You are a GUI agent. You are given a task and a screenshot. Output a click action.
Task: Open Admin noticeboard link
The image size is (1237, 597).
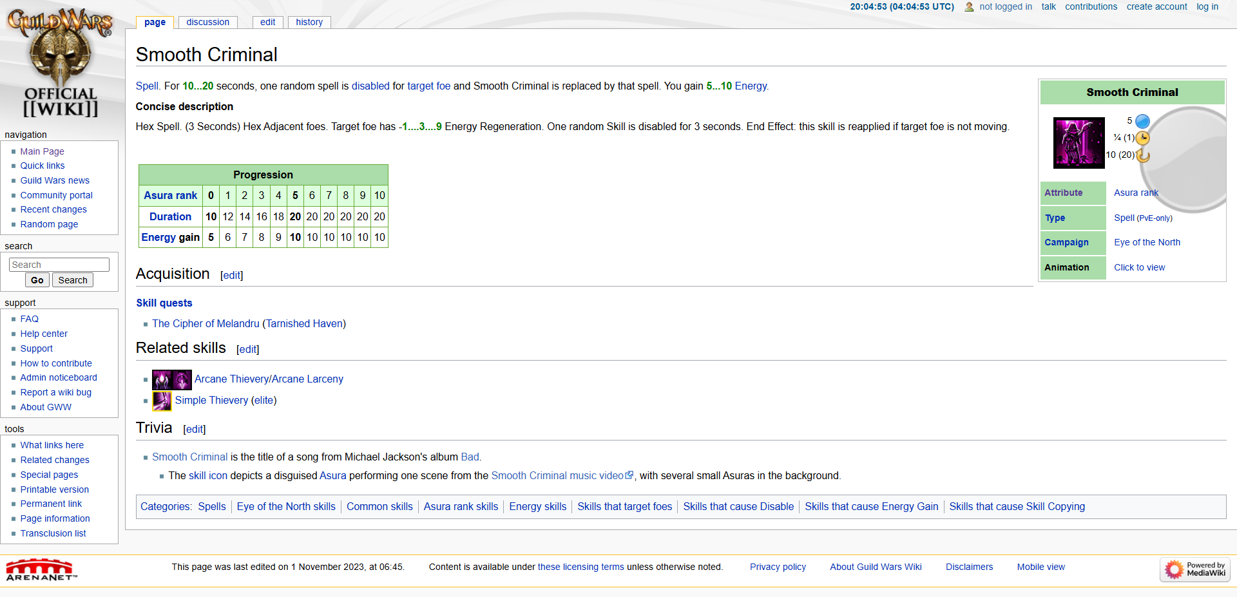pos(59,377)
